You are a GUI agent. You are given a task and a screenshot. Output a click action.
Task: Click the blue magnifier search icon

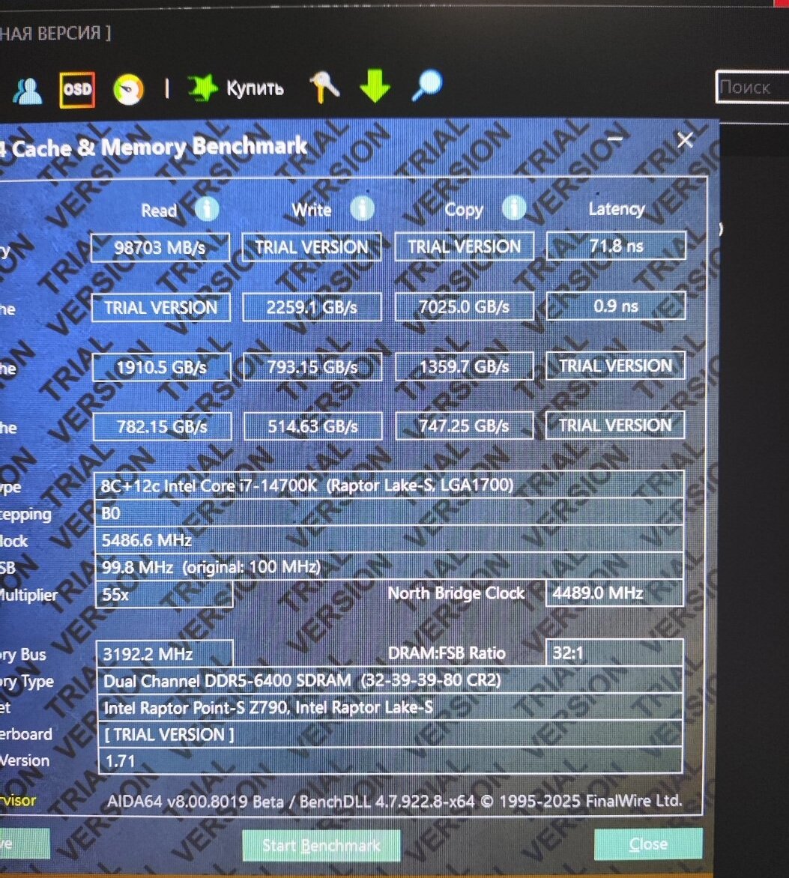pos(427,86)
